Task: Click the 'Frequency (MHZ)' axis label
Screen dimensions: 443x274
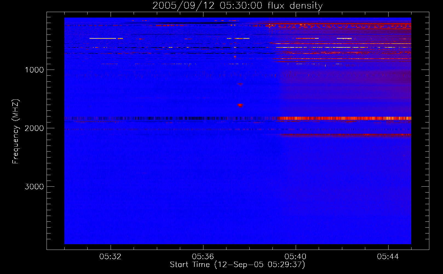Action: coord(16,132)
